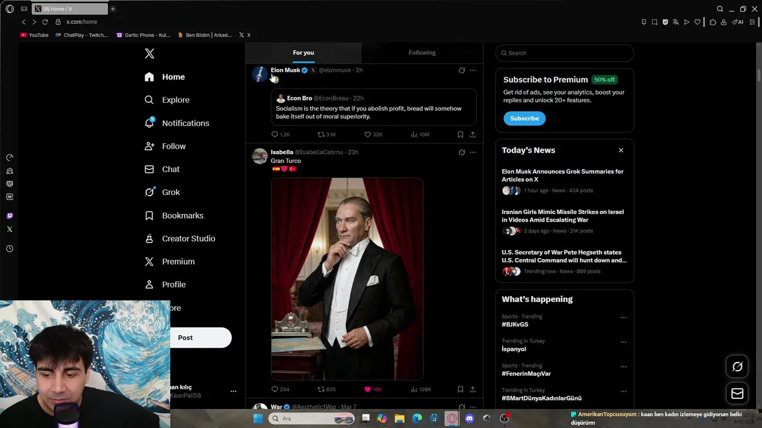Click Grok icon on Elon Musk post
This screenshot has width=762, height=428.
(461, 70)
